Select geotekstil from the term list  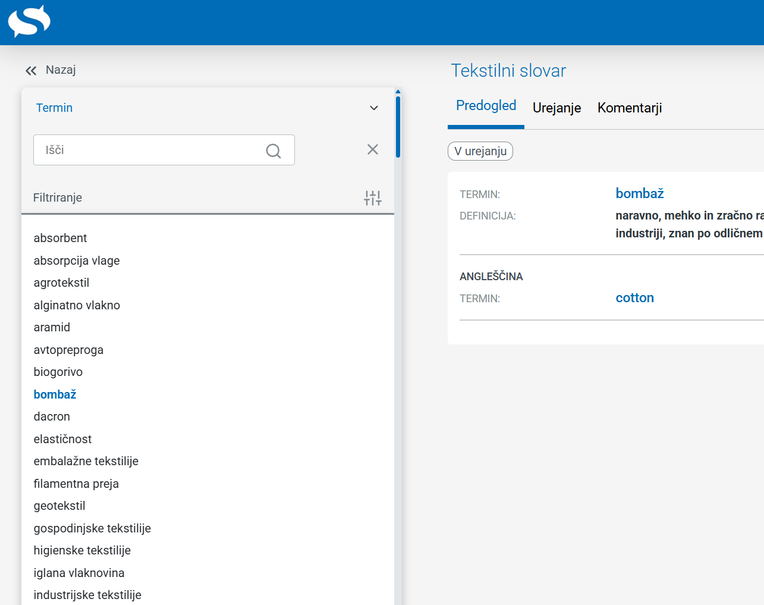(x=59, y=506)
